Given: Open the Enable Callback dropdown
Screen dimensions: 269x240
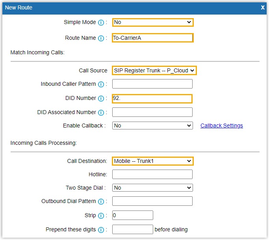Looking at the screenshot, I should [x=152, y=126].
